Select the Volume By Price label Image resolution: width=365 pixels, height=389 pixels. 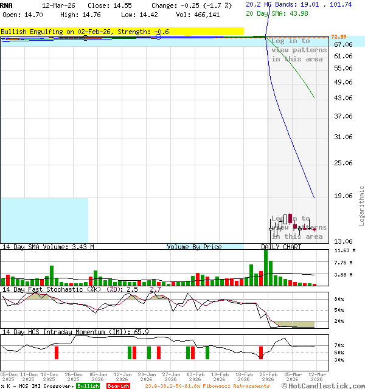[195, 247]
